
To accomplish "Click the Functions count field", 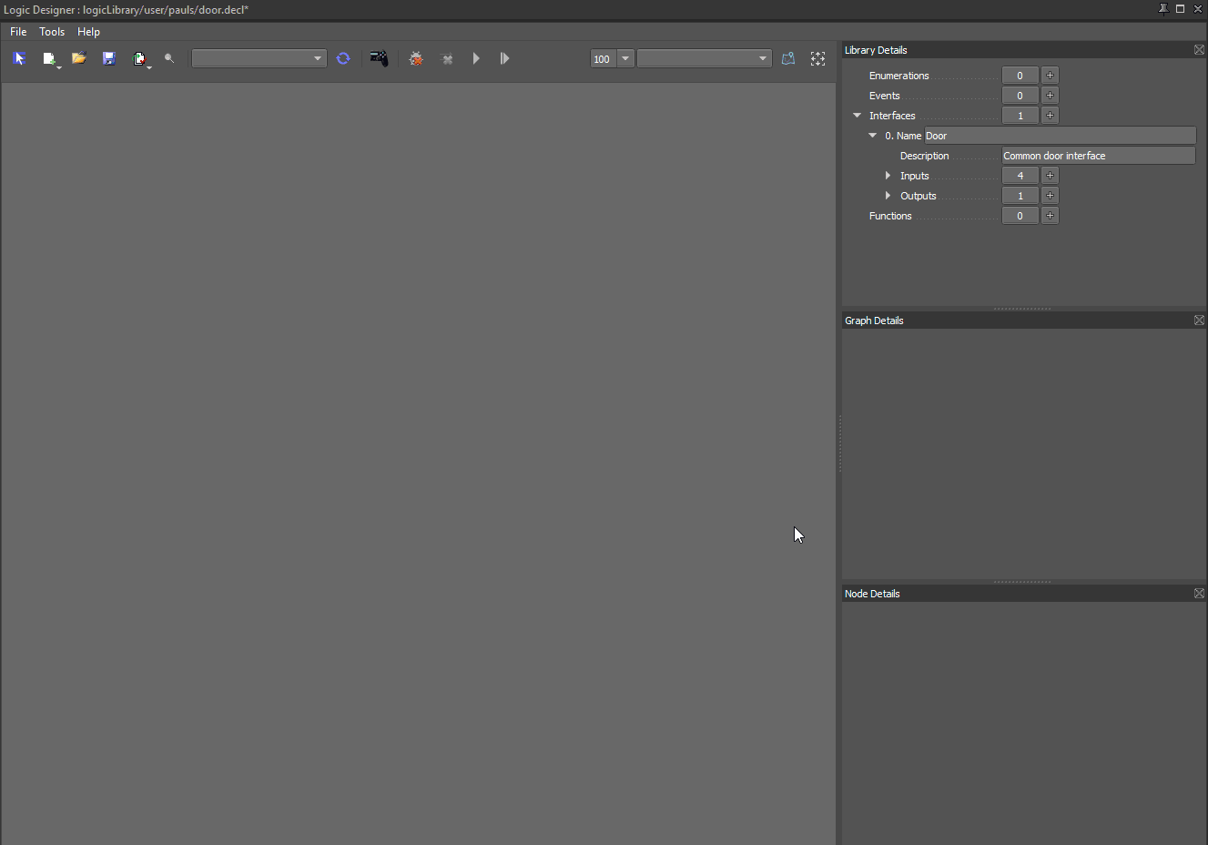I will coord(1020,216).
